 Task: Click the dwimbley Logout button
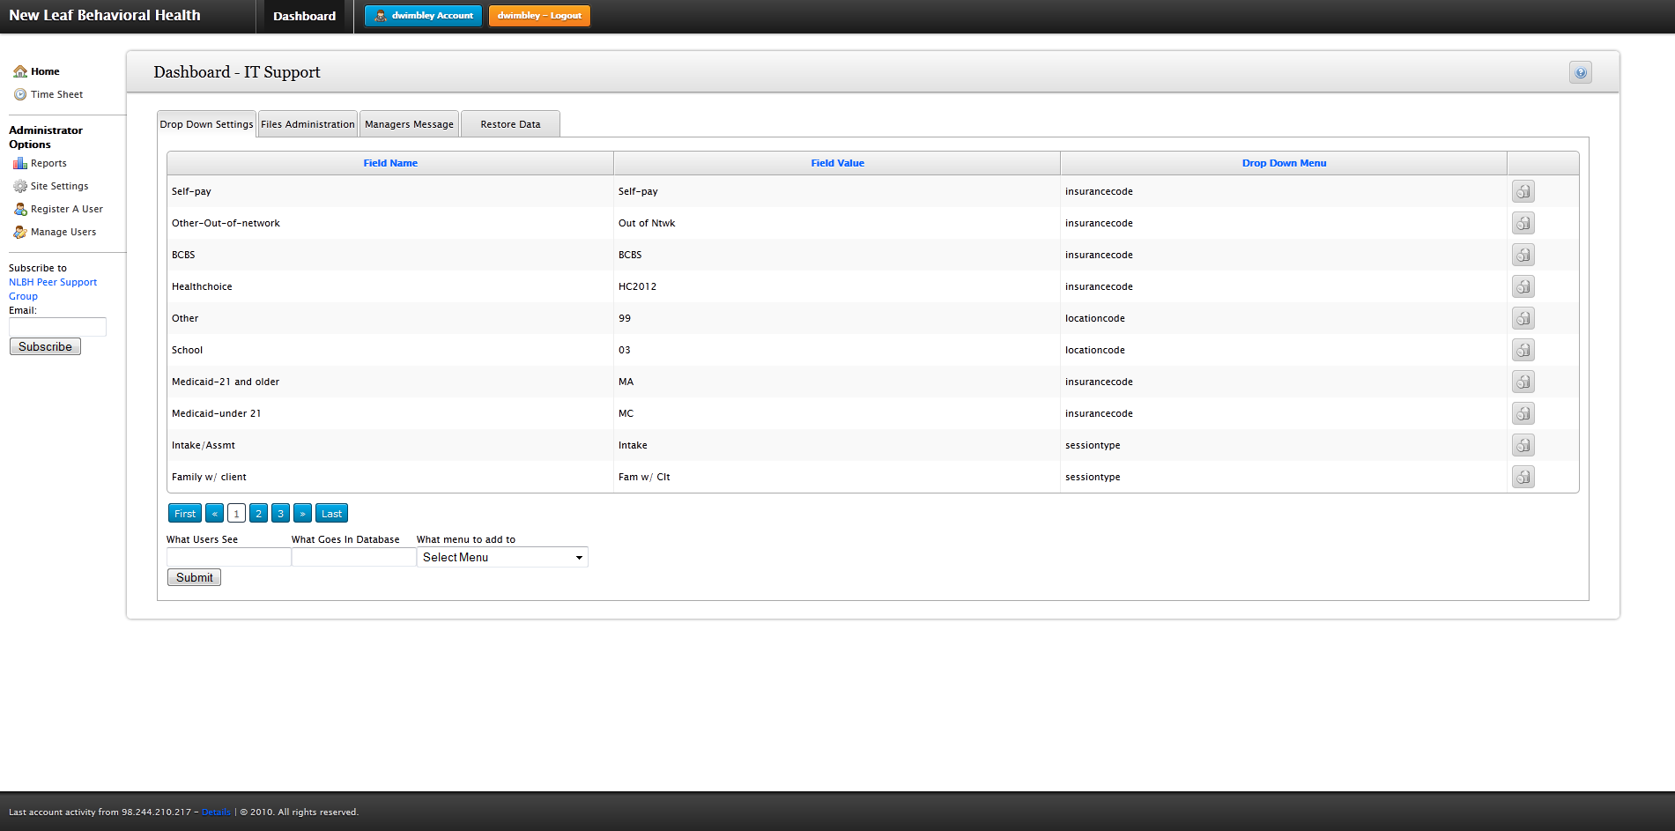pyautogui.click(x=539, y=16)
